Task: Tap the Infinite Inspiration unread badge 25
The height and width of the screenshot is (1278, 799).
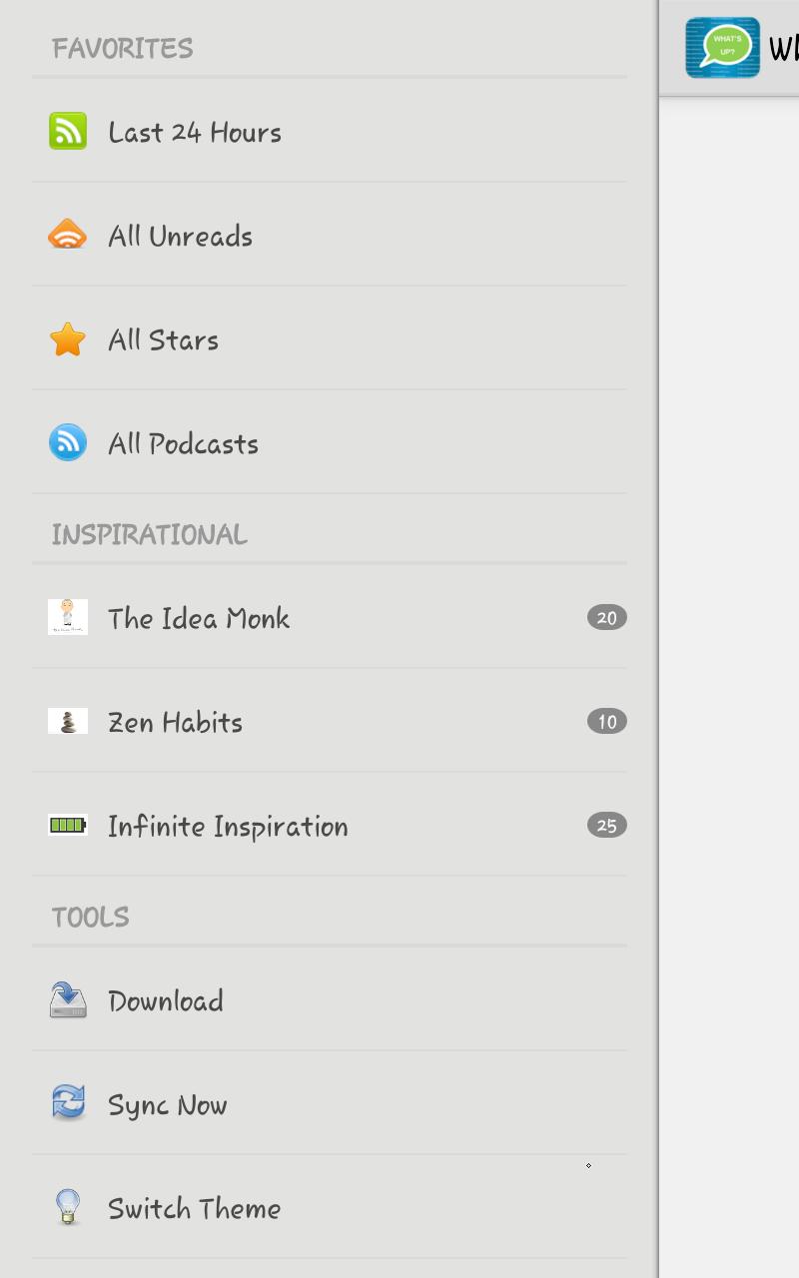Action: click(607, 825)
